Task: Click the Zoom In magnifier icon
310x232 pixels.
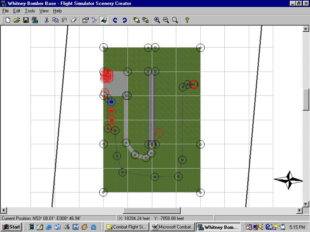Action: (157, 20)
